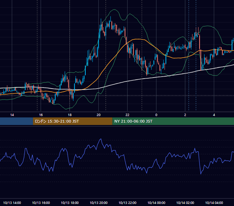Image resolution: width=234 pixels, height=206 pixels.
Task: Click the London 15:30-21:00 JST session bar
Action: point(73,121)
